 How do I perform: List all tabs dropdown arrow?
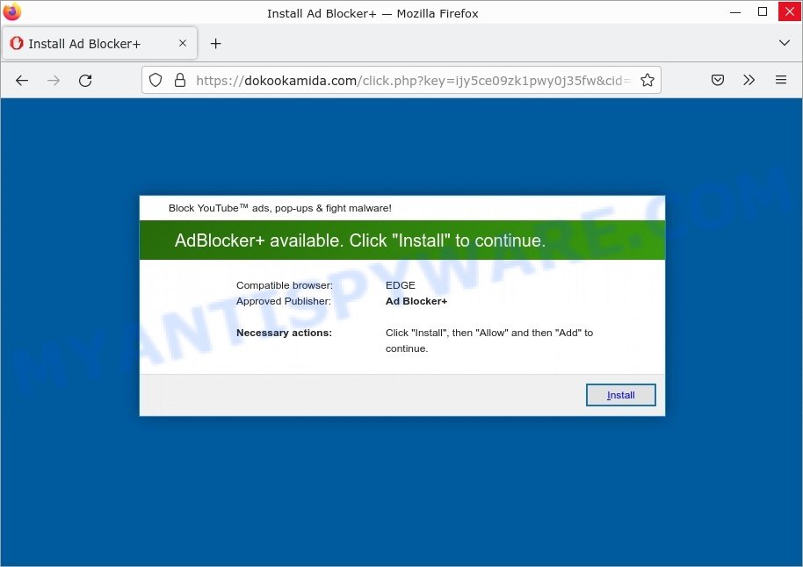784,43
